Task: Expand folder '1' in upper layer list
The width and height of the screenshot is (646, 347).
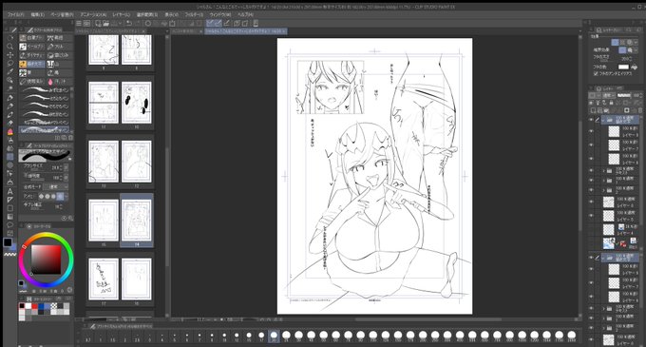Action: (604, 181)
